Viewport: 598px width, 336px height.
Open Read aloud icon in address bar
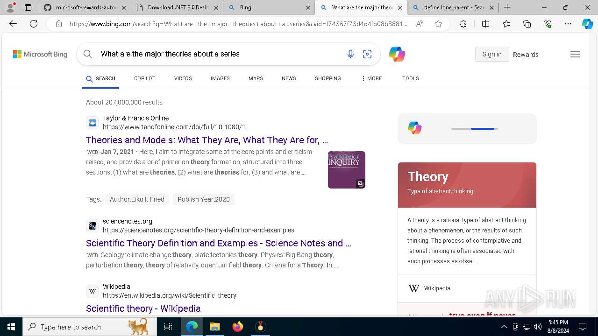tap(420, 24)
